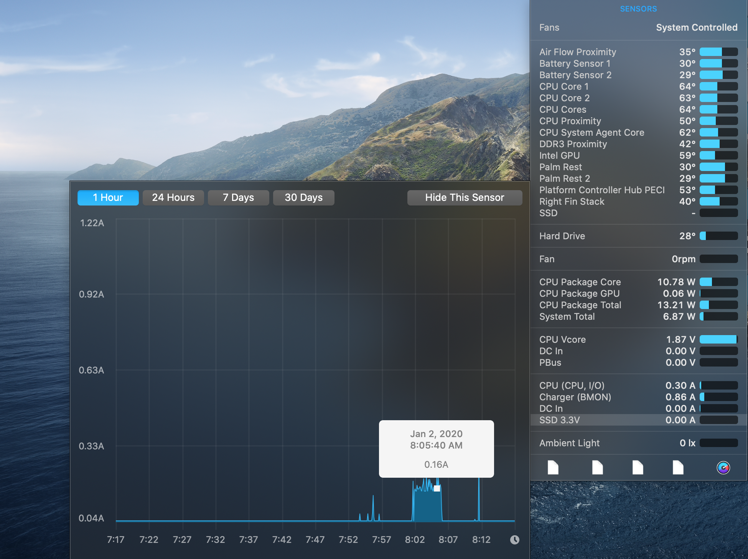Click the CPU Vcore voltage bar

[718, 339]
